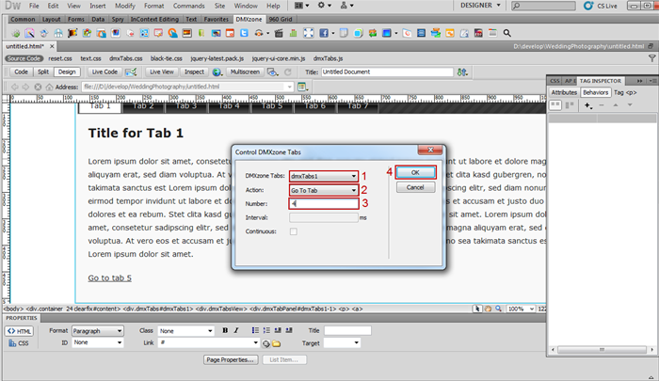
Task: Click the Multiscreen button
Action: (245, 71)
